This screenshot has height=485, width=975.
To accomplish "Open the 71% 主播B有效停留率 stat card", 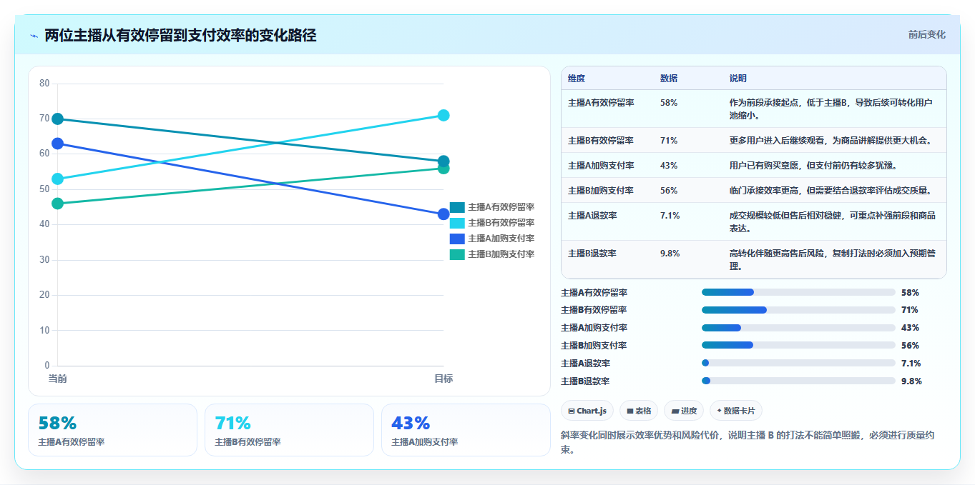I will click(289, 430).
